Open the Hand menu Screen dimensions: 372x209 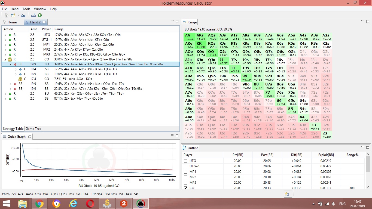tap(14, 9)
